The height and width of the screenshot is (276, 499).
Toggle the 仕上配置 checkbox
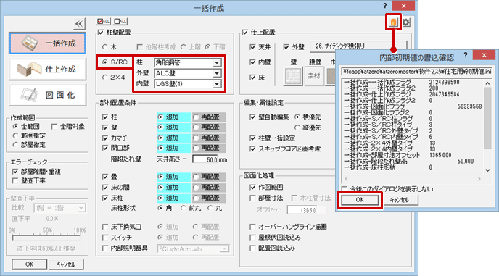245,32
